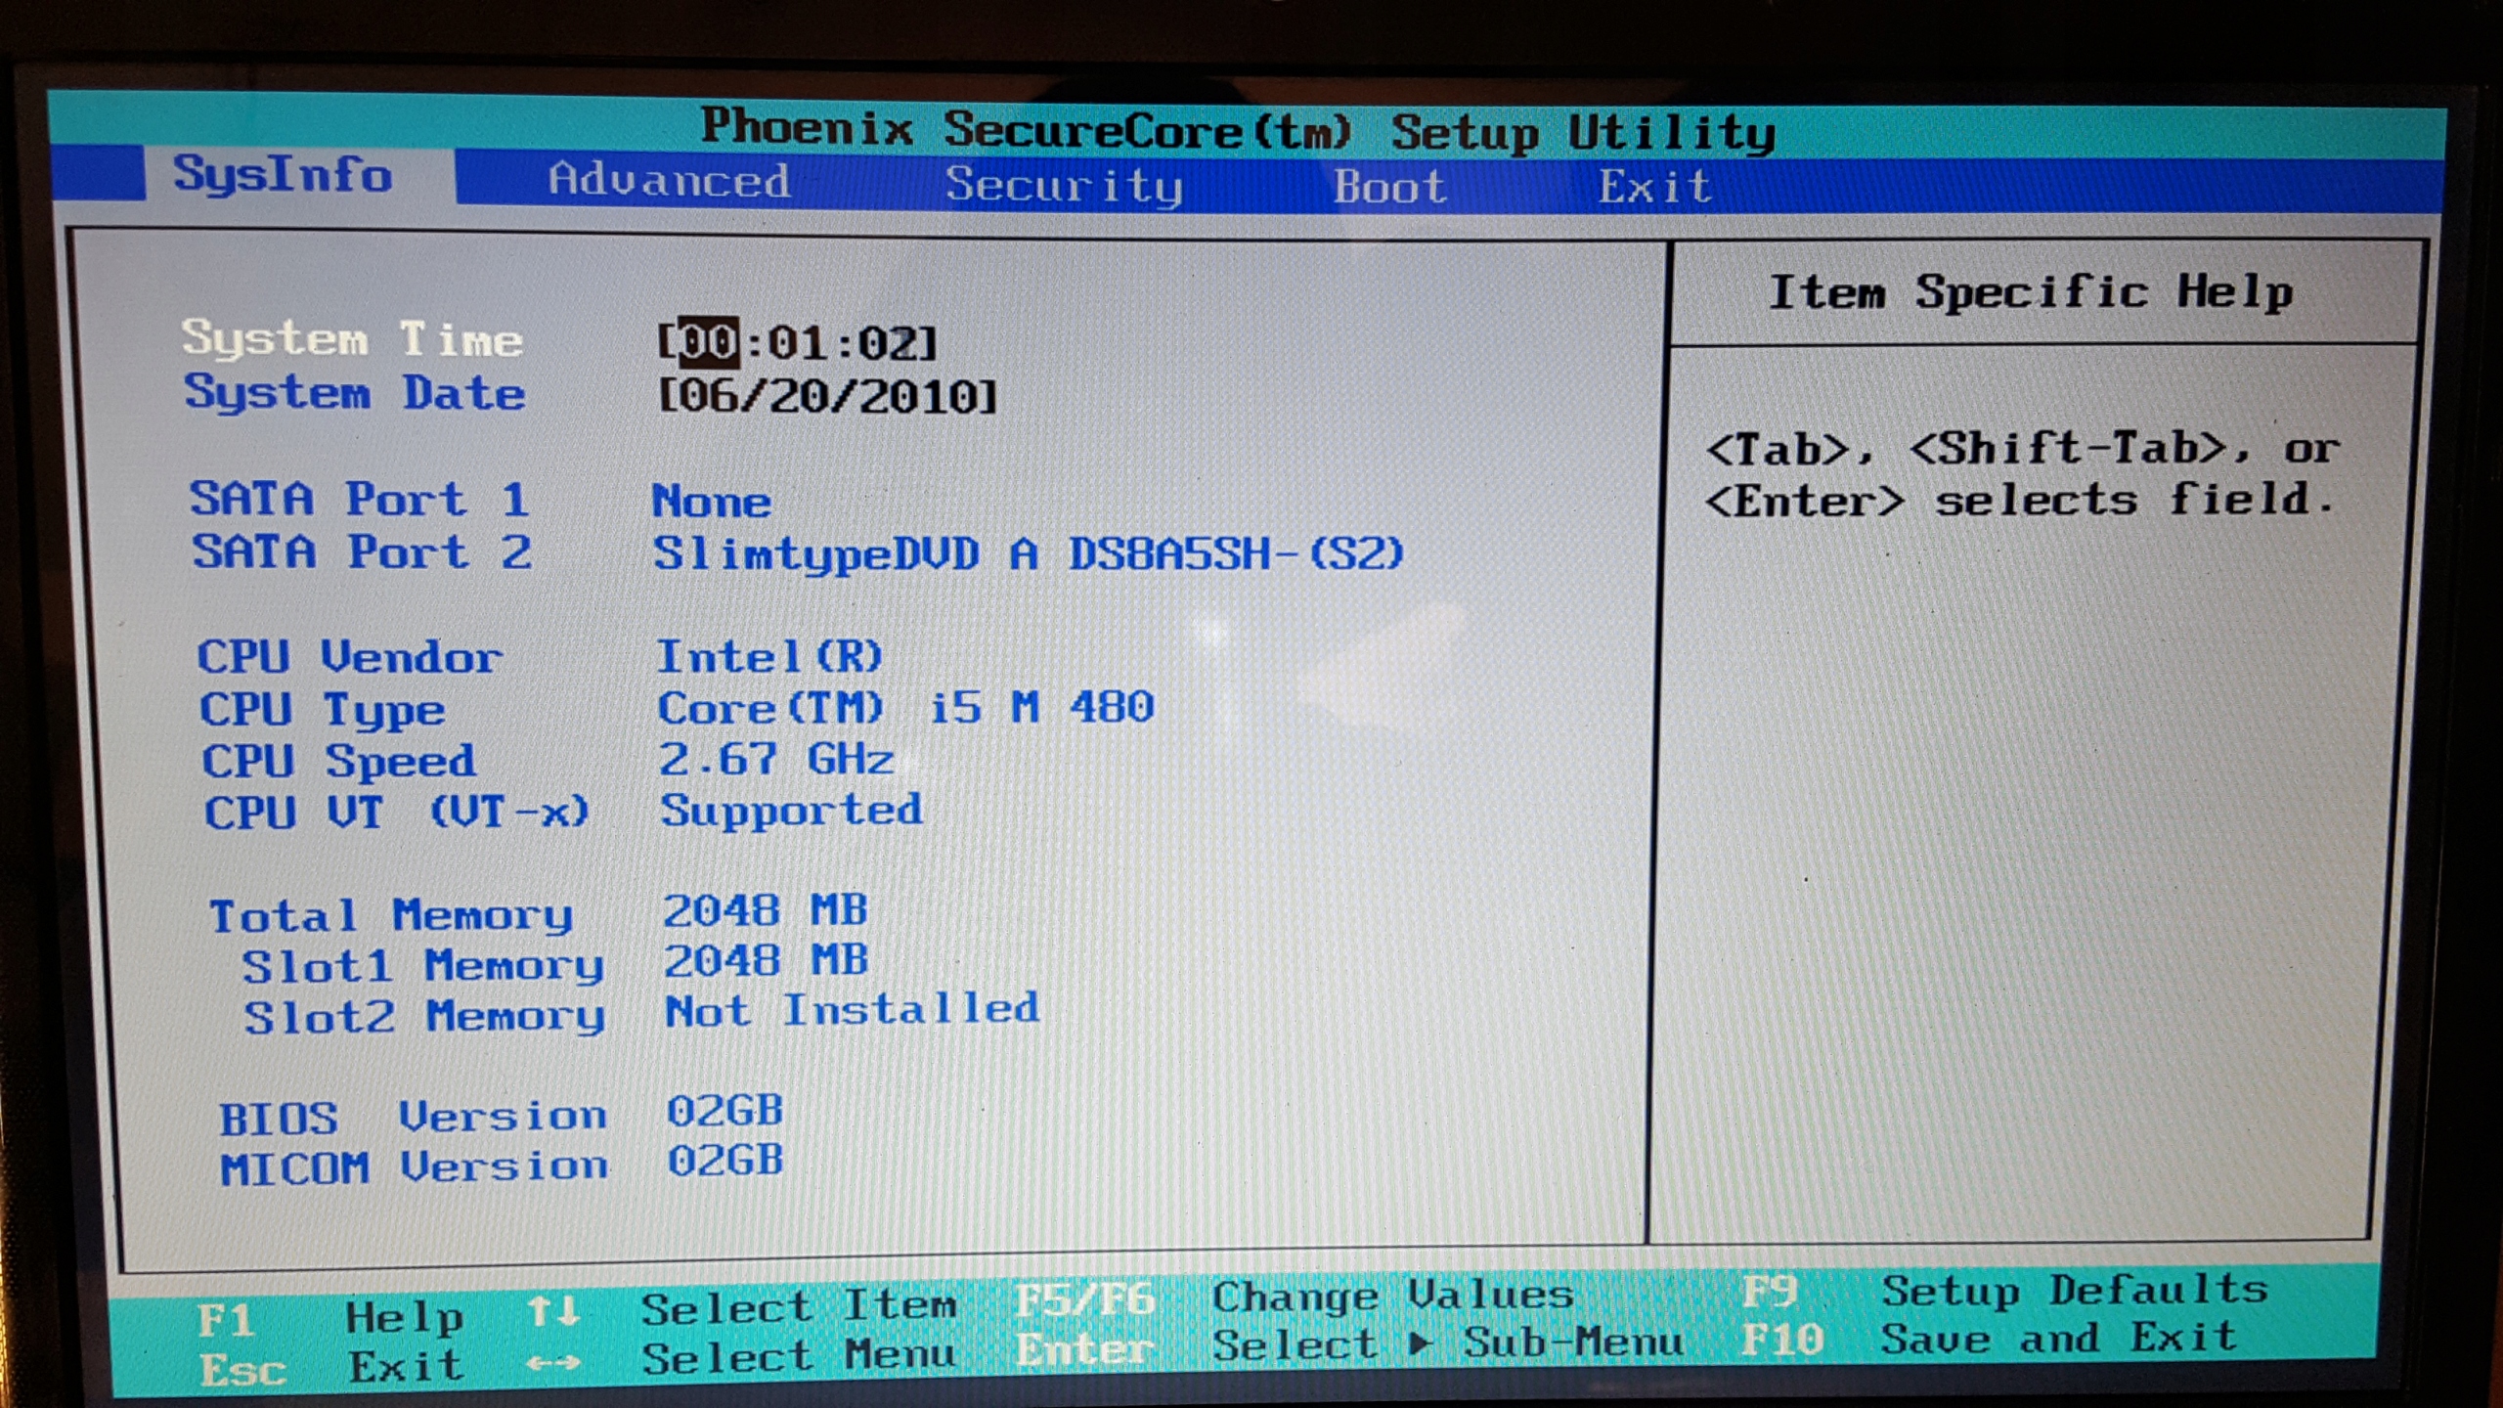Click the System Date value field
The width and height of the screenshot is (2503, 1408).
[827, 397]
